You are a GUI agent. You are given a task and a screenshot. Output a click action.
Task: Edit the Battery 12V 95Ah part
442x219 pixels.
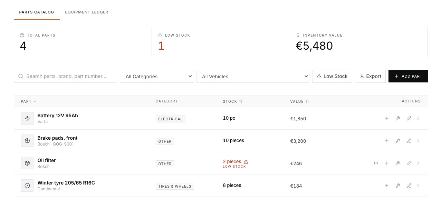[x=409, y=118]
